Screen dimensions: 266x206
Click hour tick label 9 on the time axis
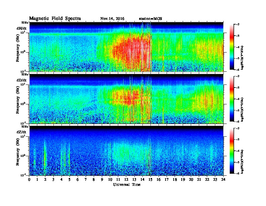(102, 180)
